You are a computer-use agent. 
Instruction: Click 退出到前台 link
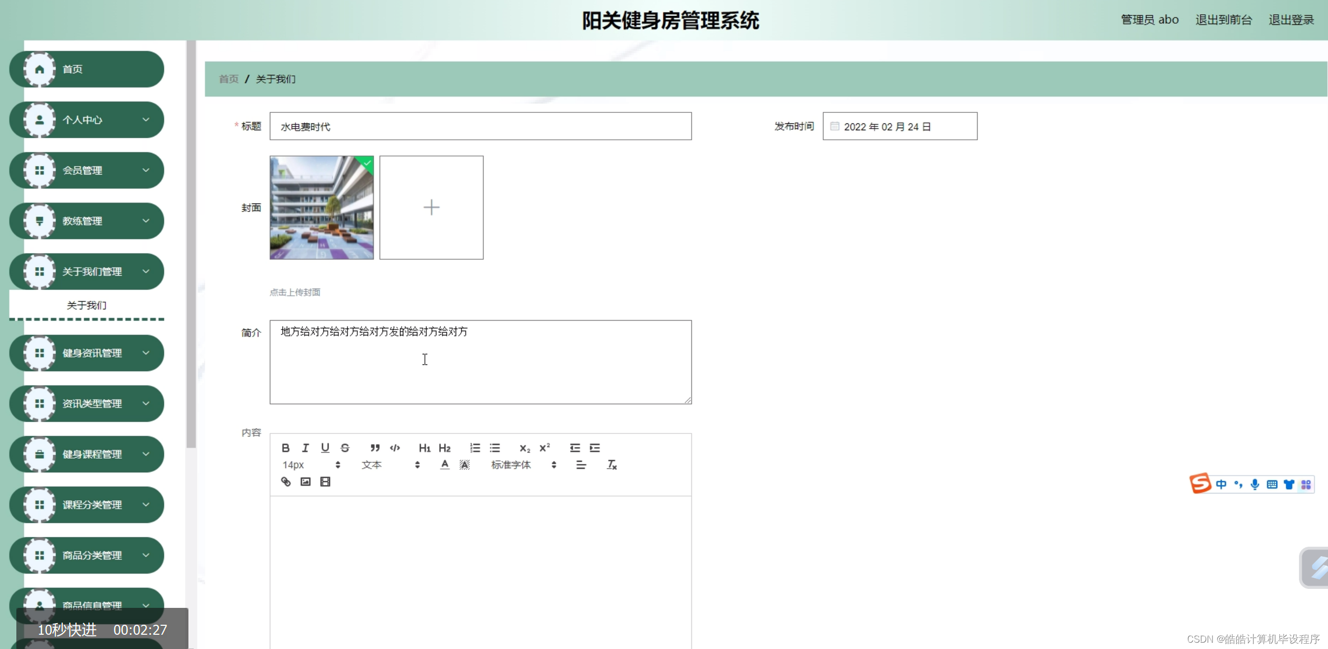tap(1223, 20)
